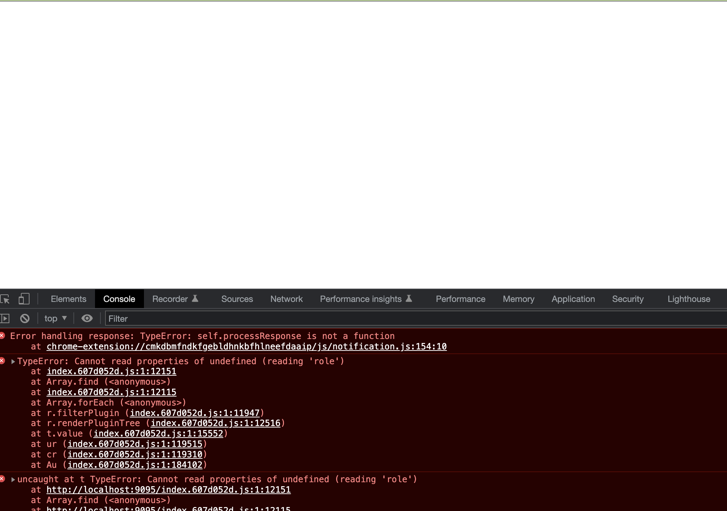727x511 pixels.
Task: Select the first 'at Array.find (<anonymous>)' stack line
Action: (x=101, y=382)
